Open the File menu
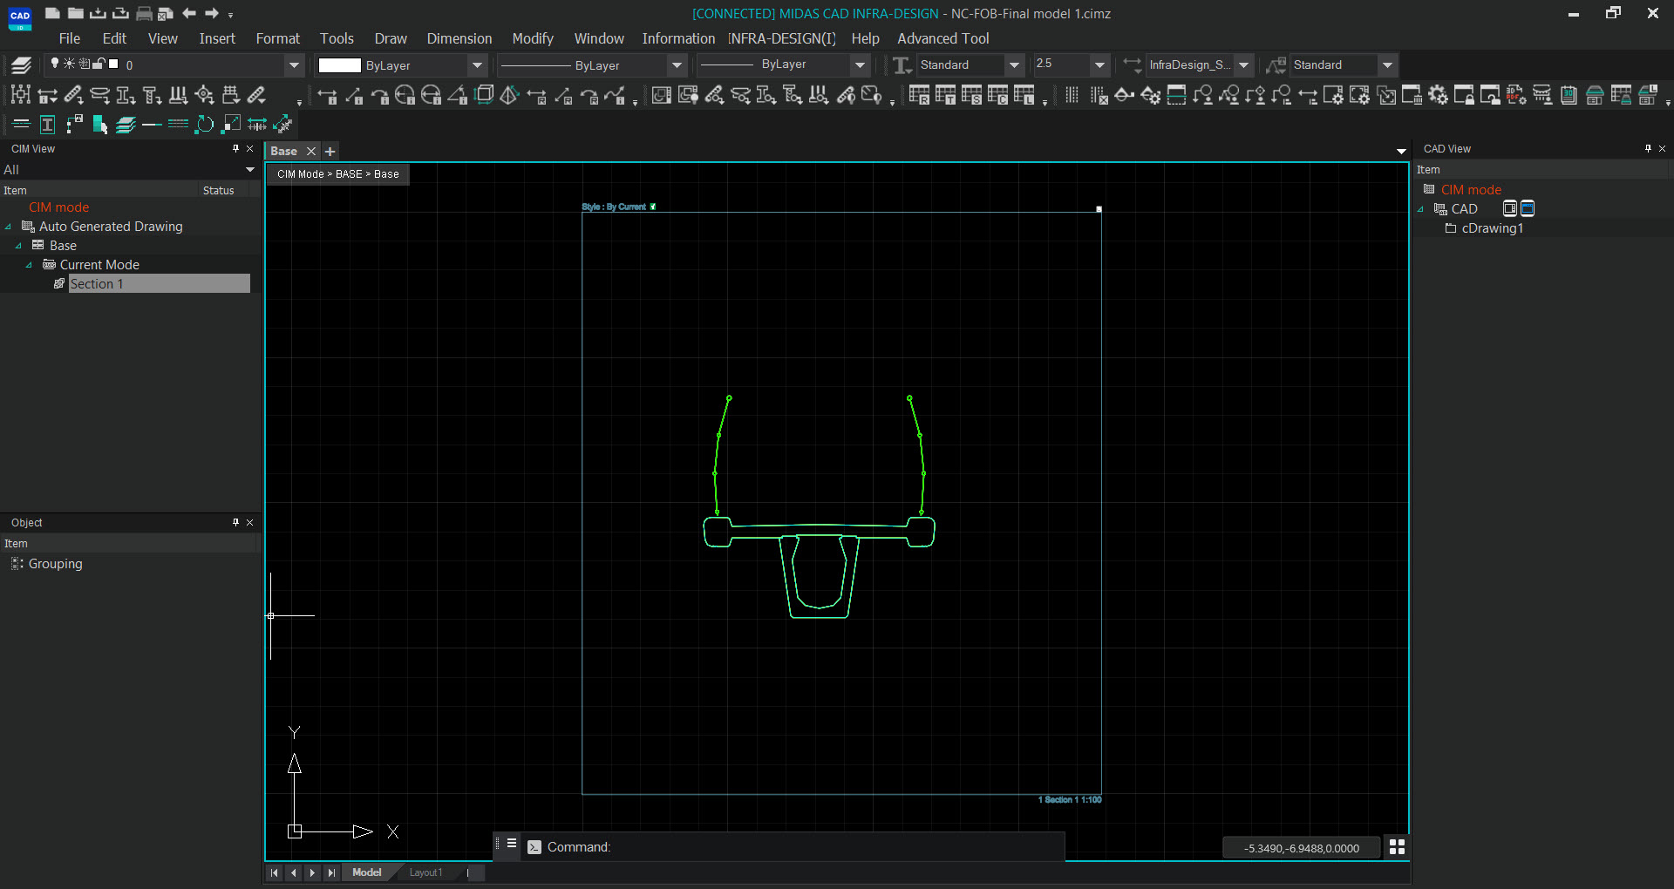The width and height of the screenshot is (1674, 889). [70, 38]
